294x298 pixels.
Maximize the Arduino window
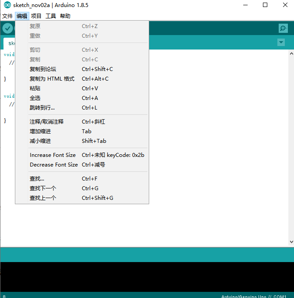[x=265, y=5]
